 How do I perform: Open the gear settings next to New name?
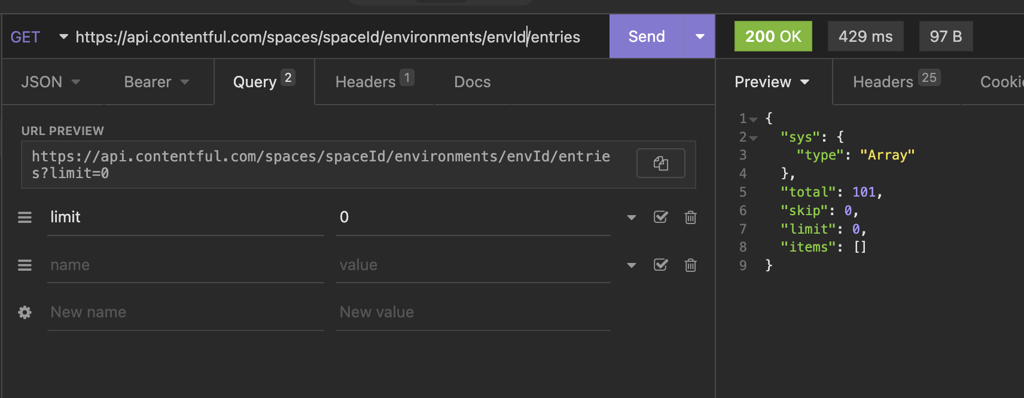(25, 312)
